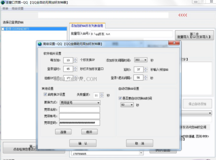216x160 pixels.
Task: Select the 软件(3335942367) row in the QQ list
Action: [34, 29]
